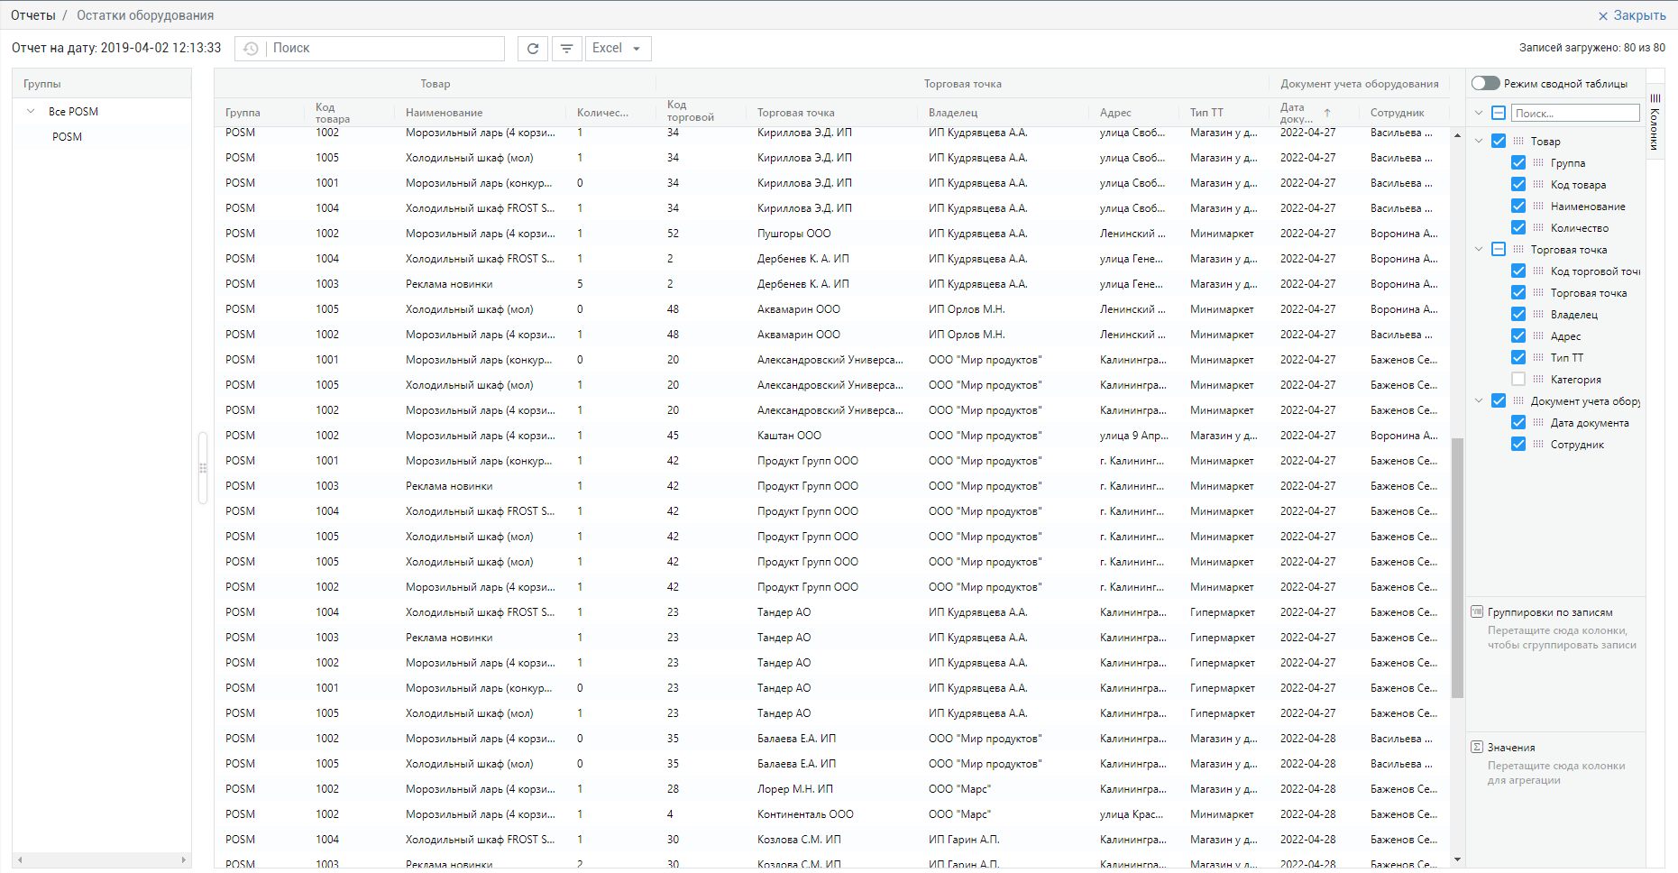Uncheck the Адрес column checkbox
This screenshot has width=1678, height=873.
pyautogui.click(x=1518, y=336)
